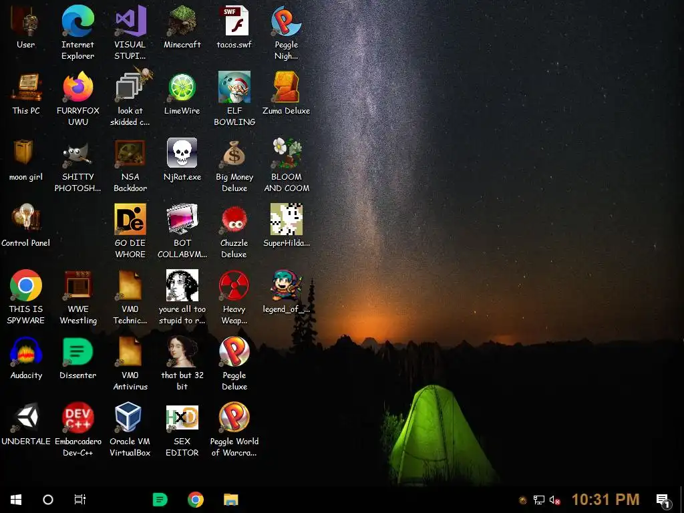The width and height of the screenshot is (684, 513).
Task: Select the Minecraft grass block icon
Action: [182, 21]
